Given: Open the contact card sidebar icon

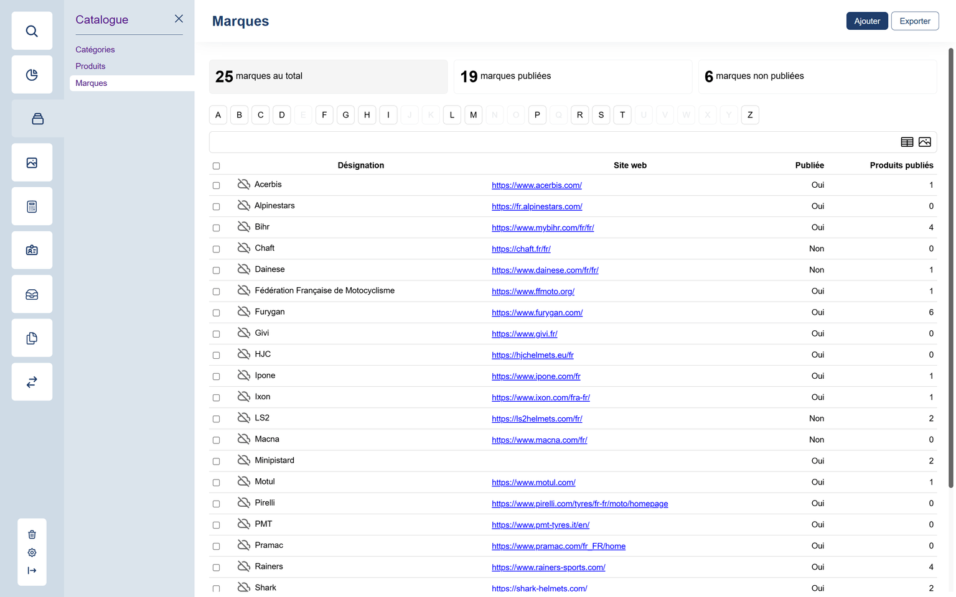Looking at the screenshot, I should click(32, 251).
